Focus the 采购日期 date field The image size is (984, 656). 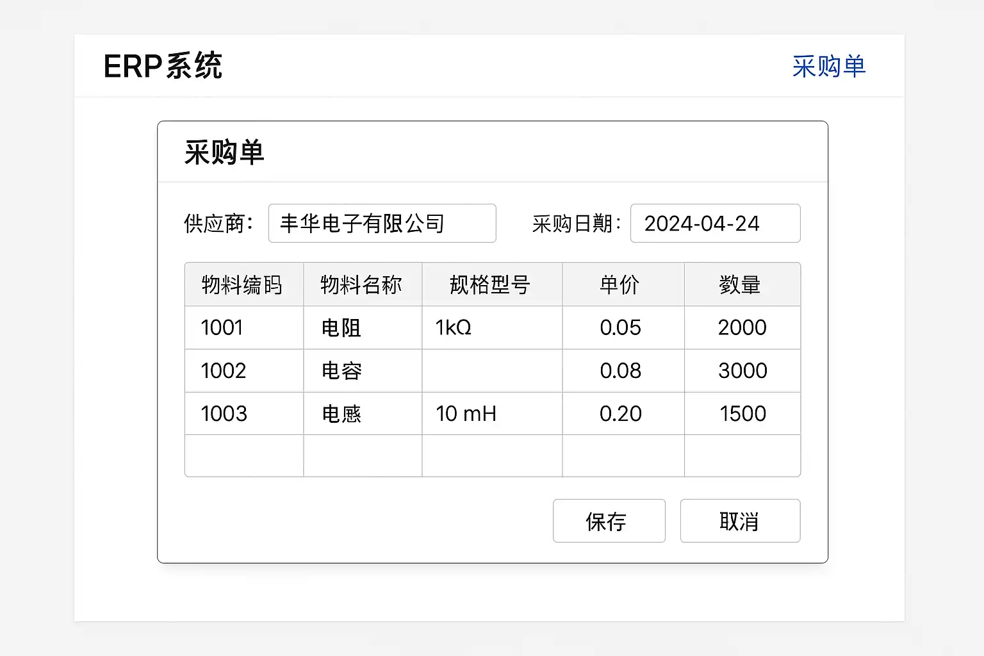(x=715, y=224)
